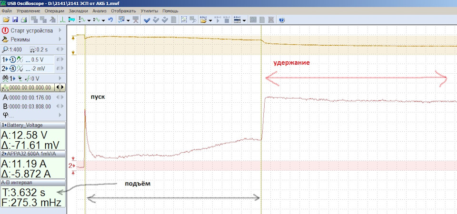Click the A-B интервал panel header
This screenshot has width=457, height=214.
point(33,183)
